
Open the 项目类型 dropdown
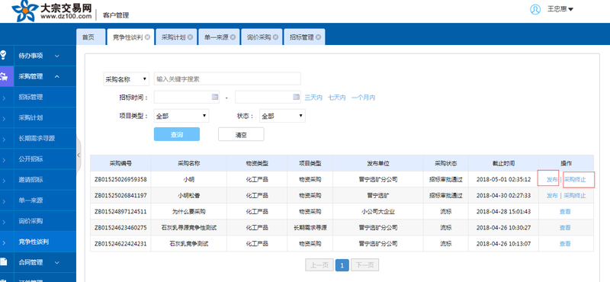click(x=181, y=116)
